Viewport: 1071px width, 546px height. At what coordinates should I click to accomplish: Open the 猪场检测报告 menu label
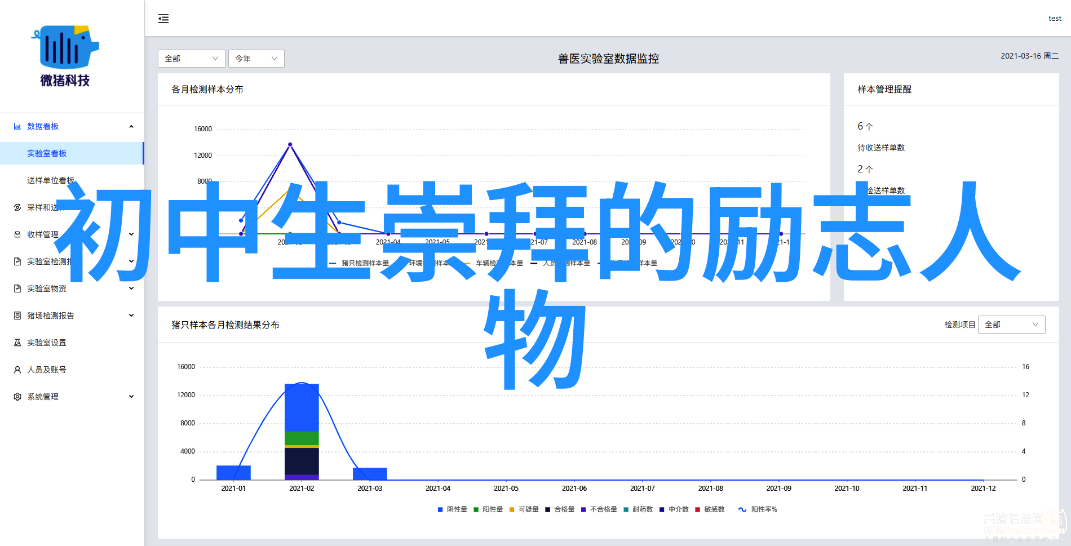click(51, 316)
